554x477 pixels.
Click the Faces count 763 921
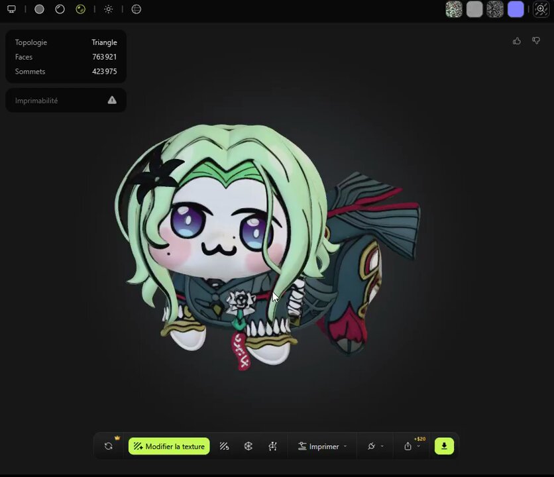coord(105,57)
